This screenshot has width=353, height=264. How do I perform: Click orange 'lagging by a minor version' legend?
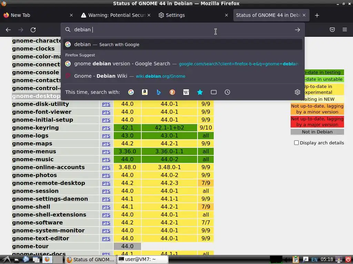317,109
